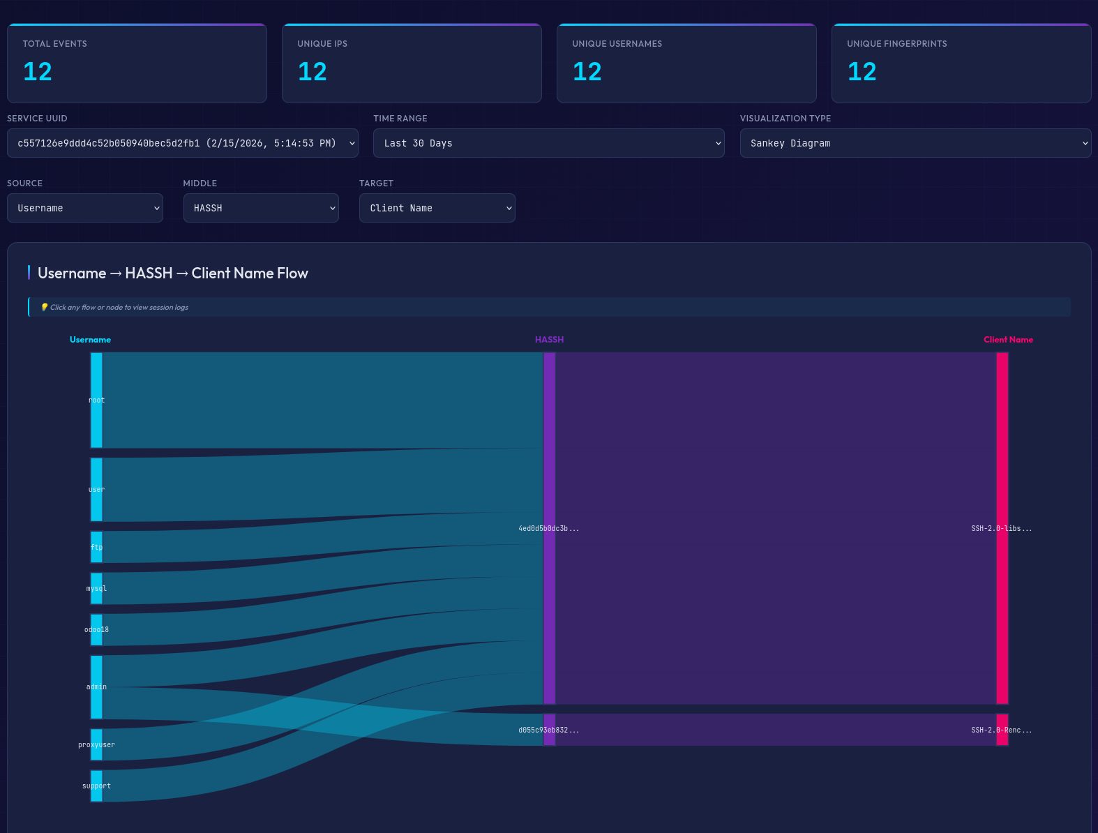Click the large purple flow to SSH-2.0-libs
This screenshot has width=1098, height=833.
(x=776, y=528)
